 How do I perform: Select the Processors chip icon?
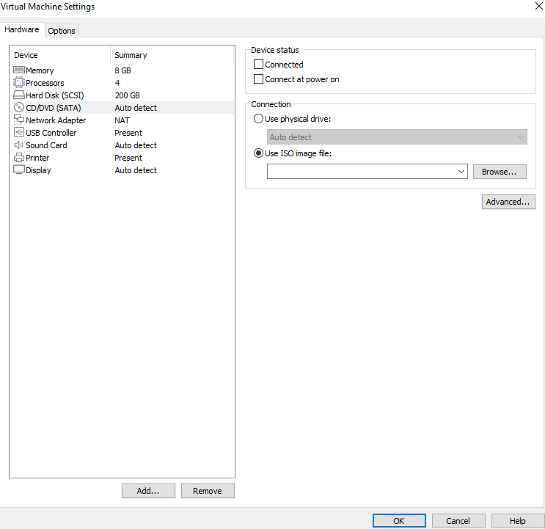(x=19, y=83)
